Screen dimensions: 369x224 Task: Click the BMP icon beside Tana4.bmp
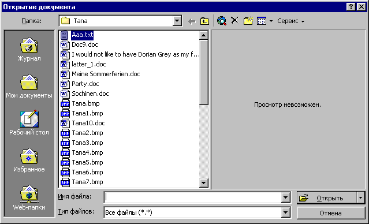65,153
